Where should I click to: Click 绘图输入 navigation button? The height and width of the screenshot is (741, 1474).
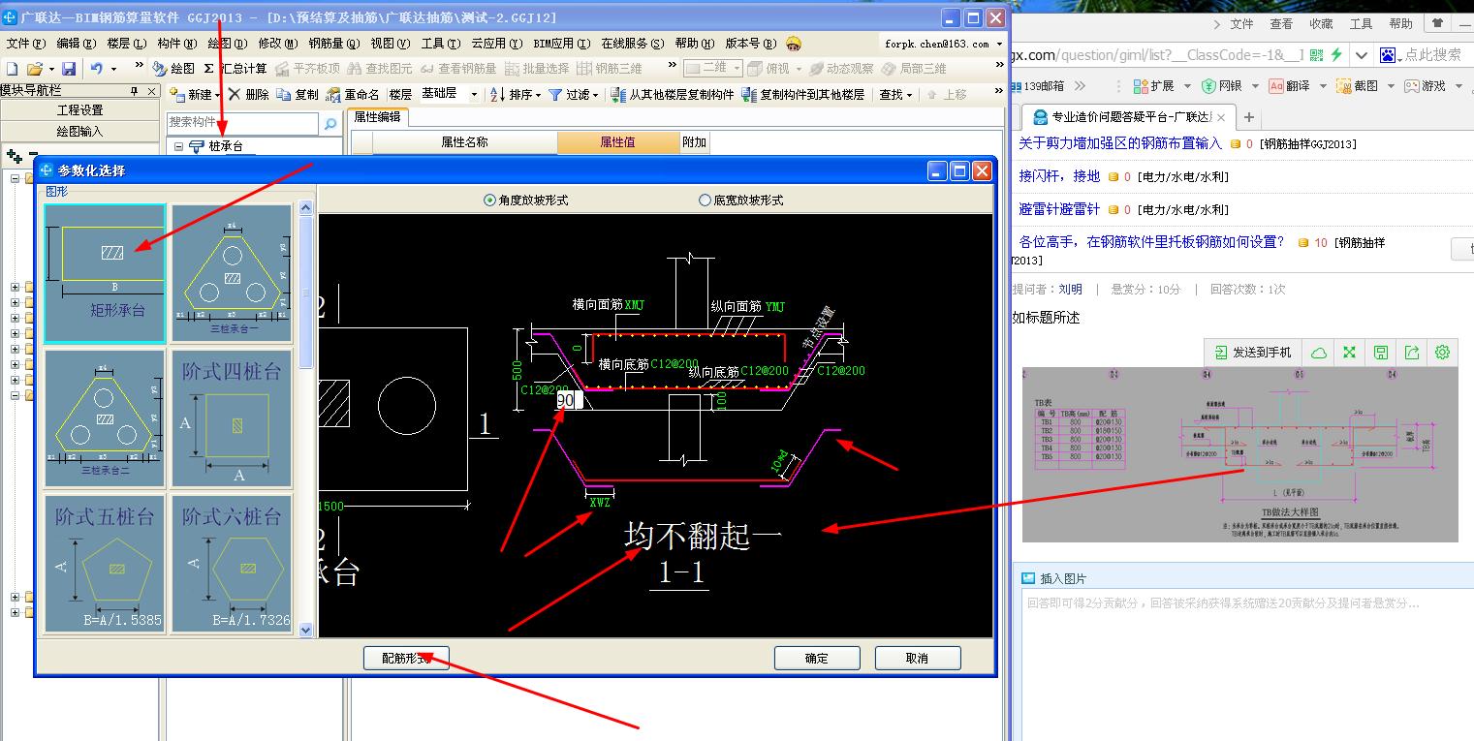click(x=79, y=132)
